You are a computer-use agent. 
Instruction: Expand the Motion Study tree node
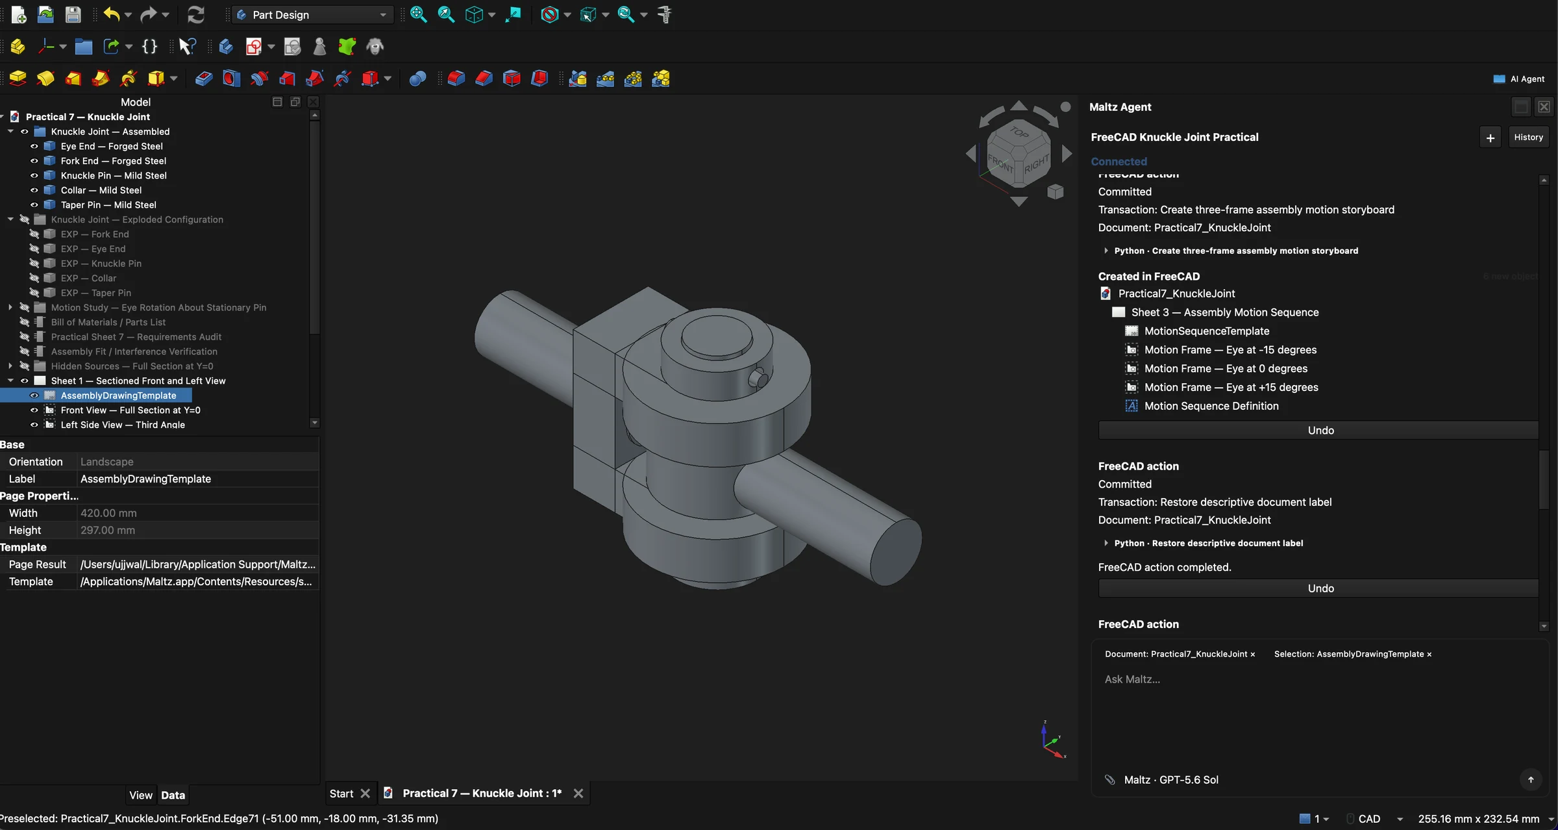click(x=10, y=307)
